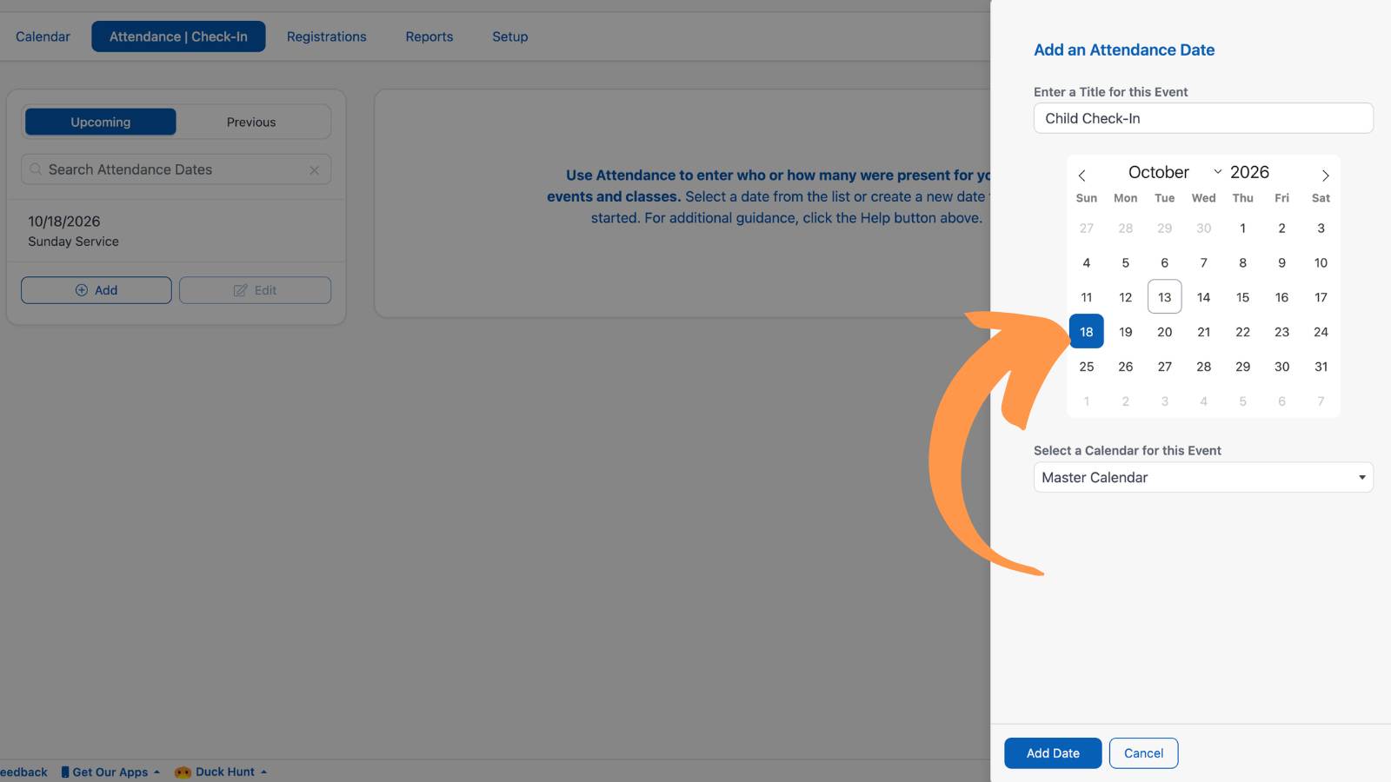Open the Master Calendar dropdown
Image resolution: width=1391 pixels, height=782 pixels.
coord(1203,477)
